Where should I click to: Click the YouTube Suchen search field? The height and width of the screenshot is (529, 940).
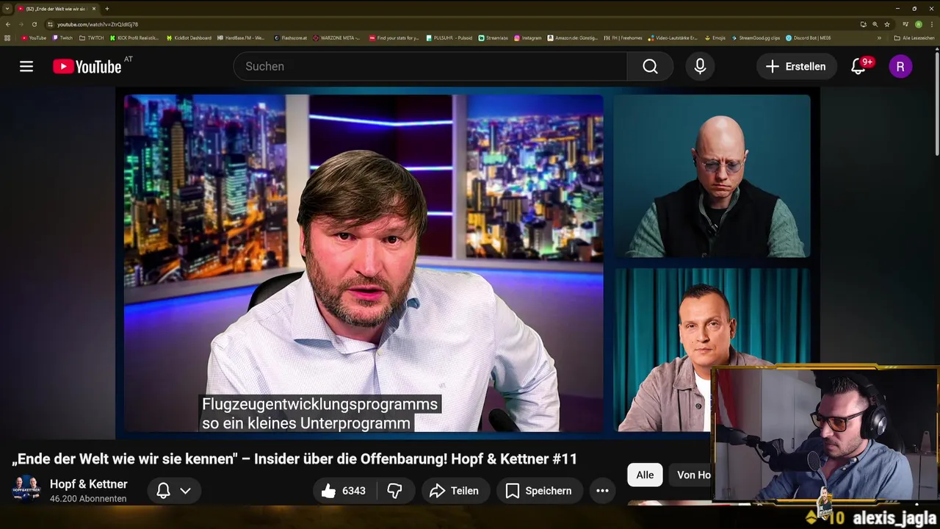[430, 66]
